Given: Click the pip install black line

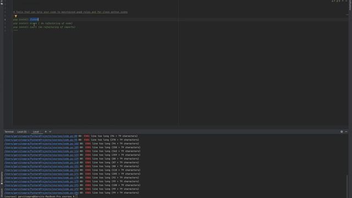Looking at the screenshot, I should (x=43, y=23).
